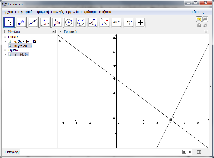
Task: Select the ABC Insert Text tool
Action: 117,22
